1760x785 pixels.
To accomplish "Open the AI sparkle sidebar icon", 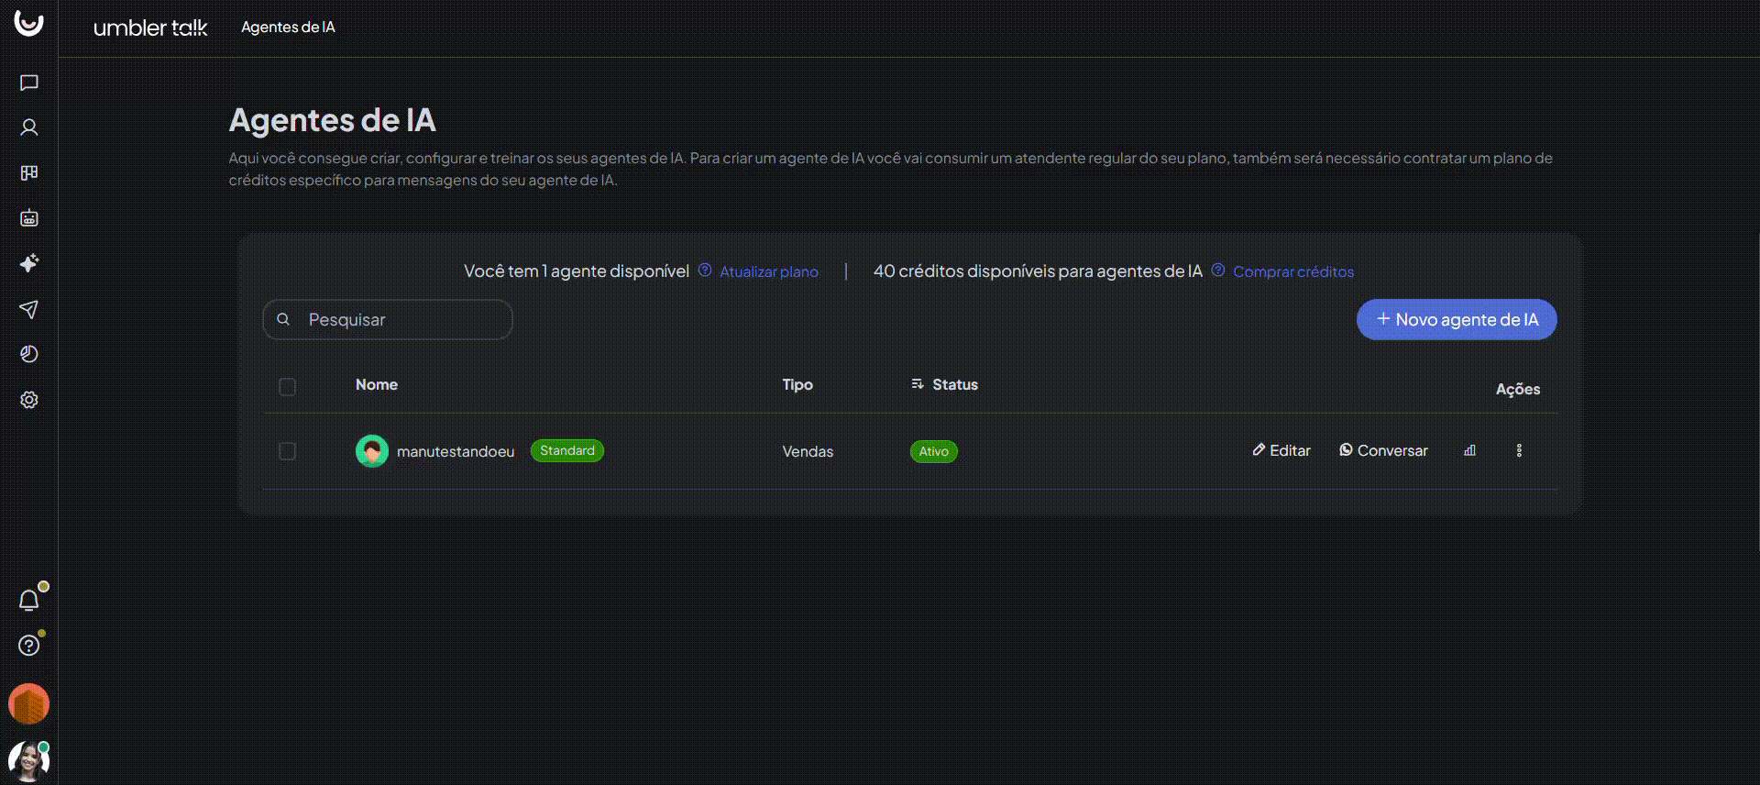I will (x=28, y=263).
